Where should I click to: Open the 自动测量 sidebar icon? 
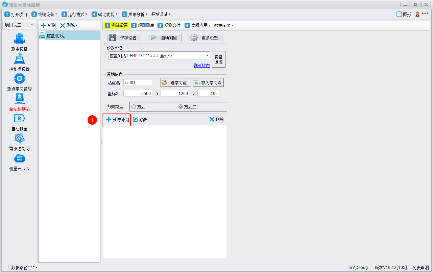point(19,119)
